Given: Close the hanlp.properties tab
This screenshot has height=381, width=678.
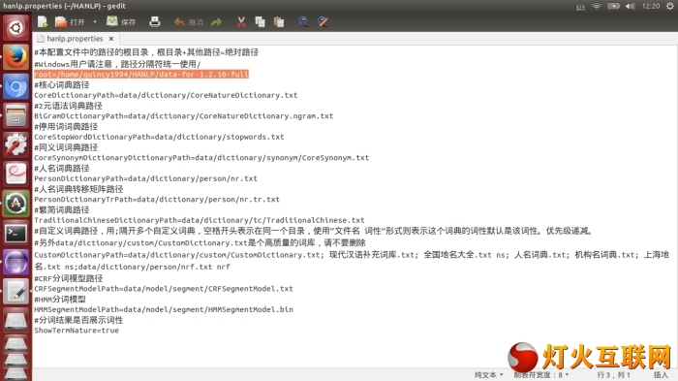Looking at the screenshot, I should point(111,39).
